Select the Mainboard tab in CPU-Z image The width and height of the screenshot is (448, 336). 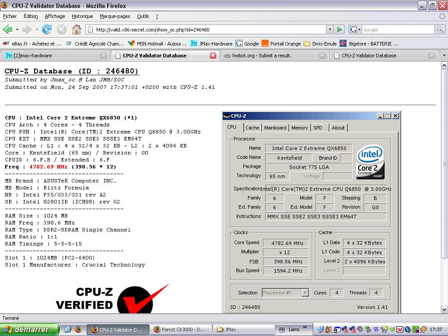click(275, 128)
